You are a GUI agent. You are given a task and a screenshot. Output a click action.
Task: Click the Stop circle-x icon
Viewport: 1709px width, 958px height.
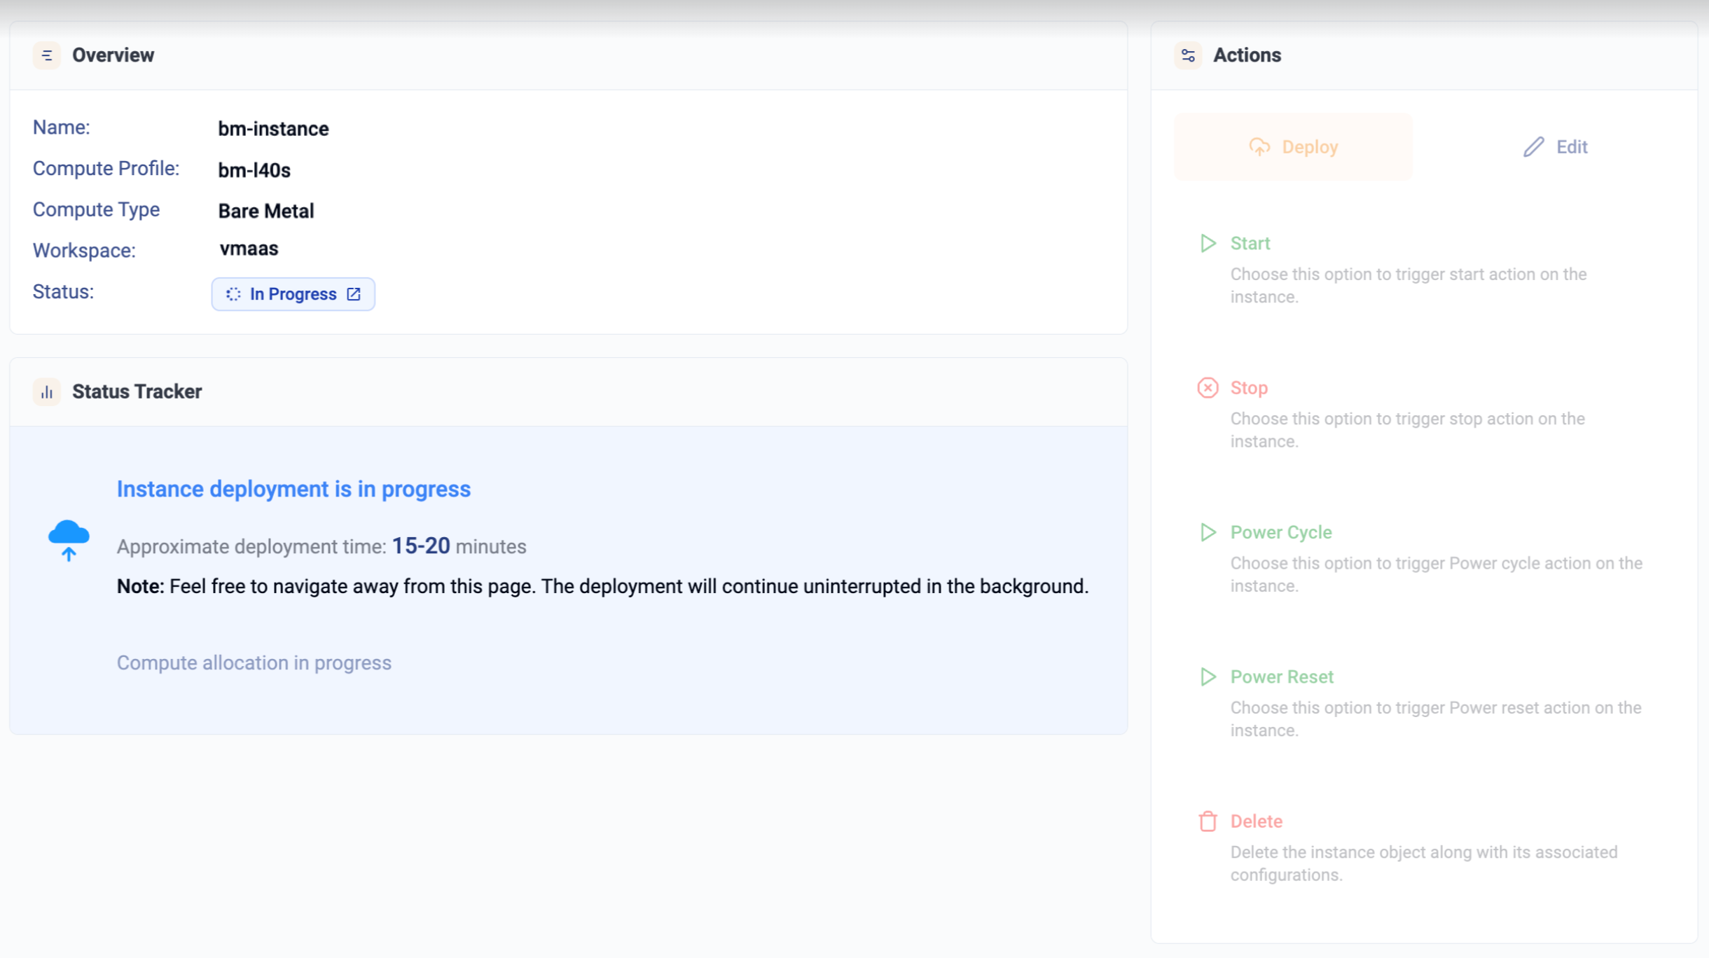pyautogui.click(x=1208, y=388)
